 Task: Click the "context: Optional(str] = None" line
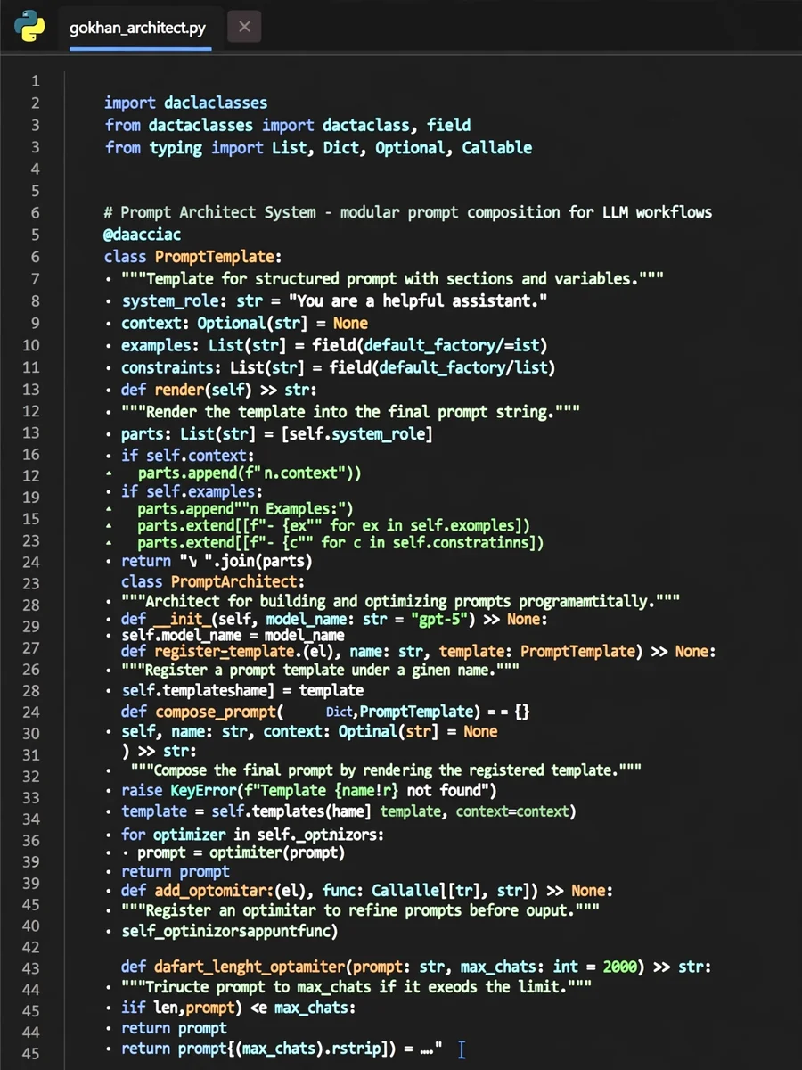click(244, 323)
